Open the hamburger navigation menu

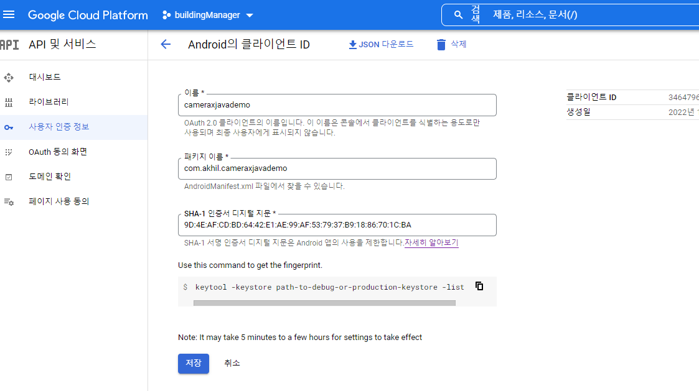(9, 15)
